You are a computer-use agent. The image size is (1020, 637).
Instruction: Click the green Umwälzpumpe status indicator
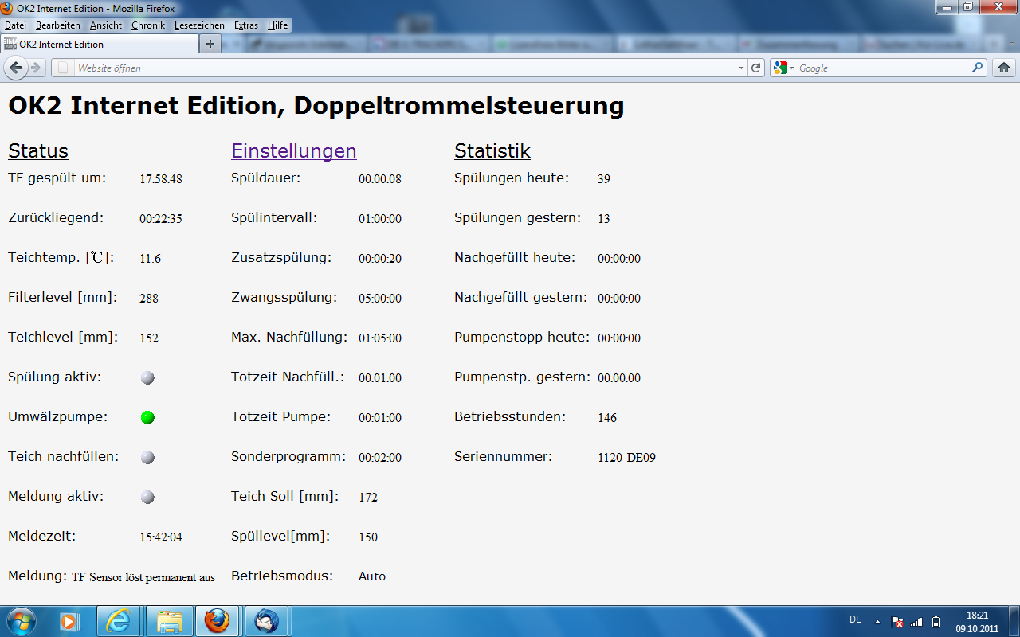pos(147,417)
